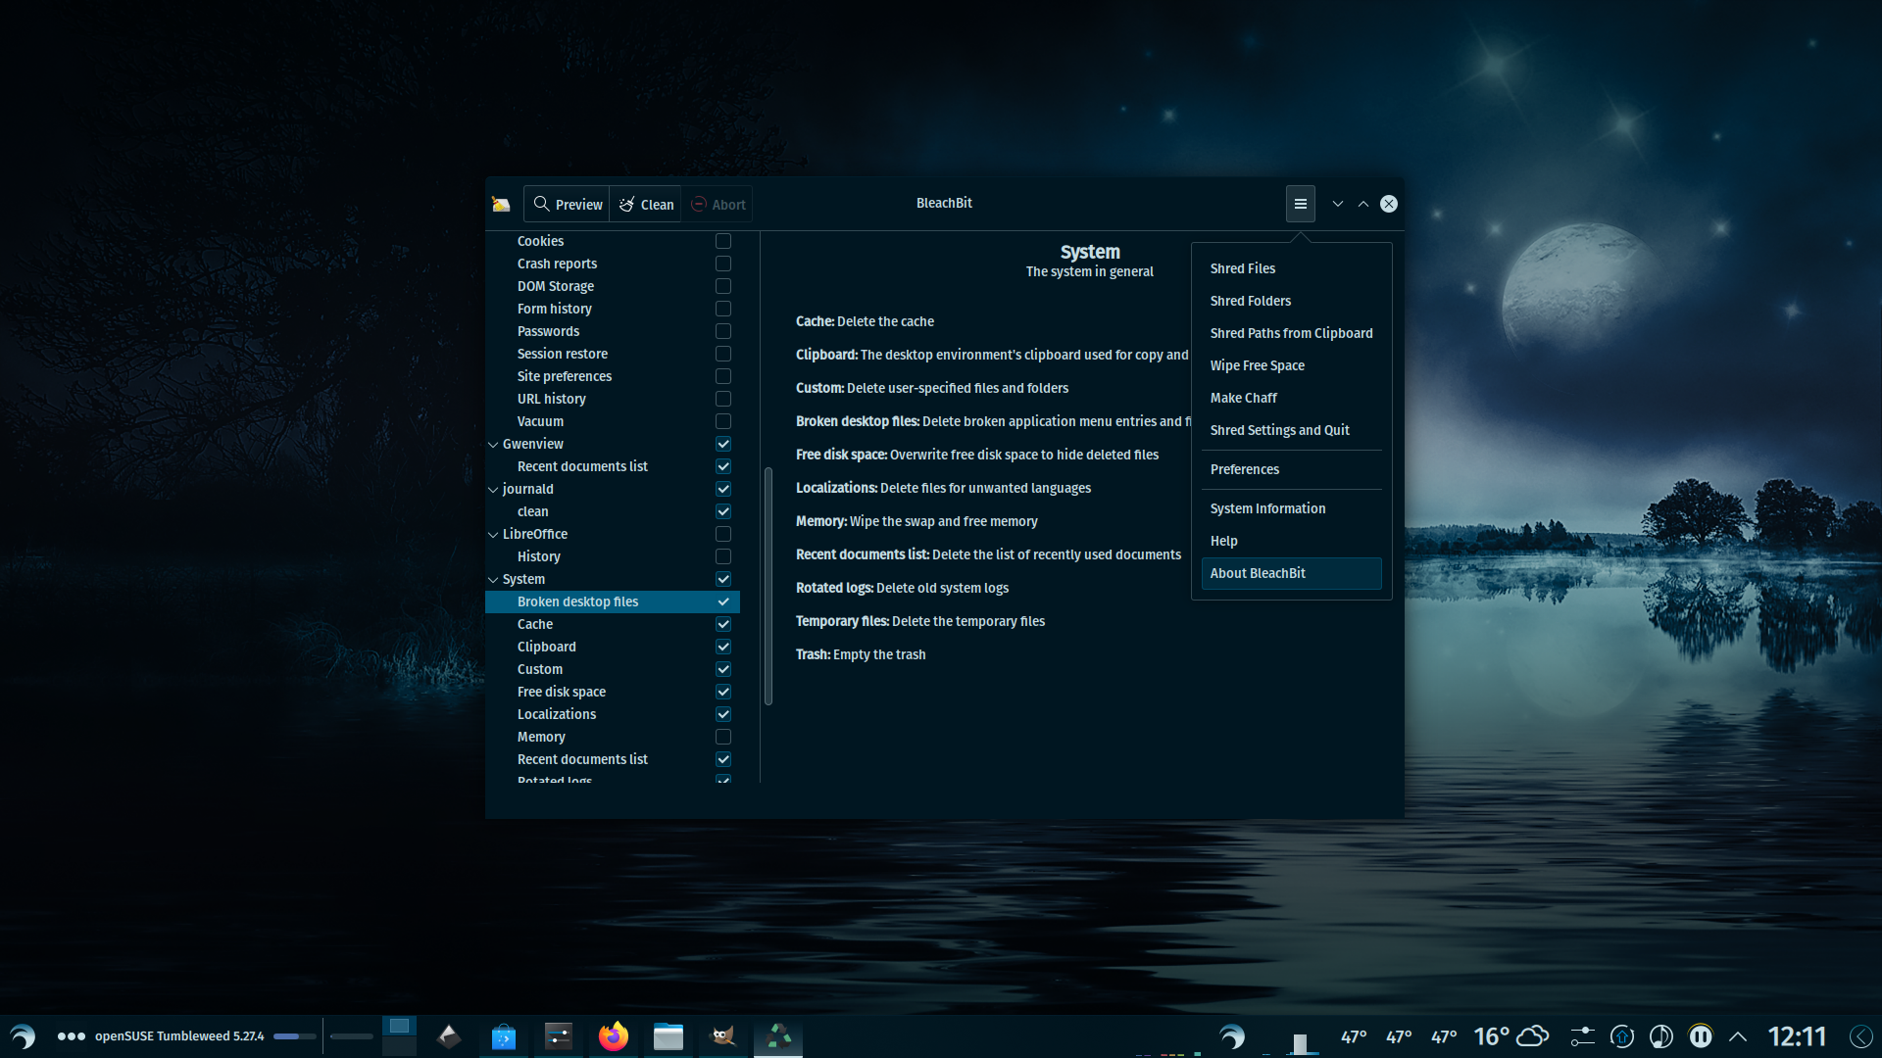Open the tray settings sliders icon

[x=1582, y=1036]
